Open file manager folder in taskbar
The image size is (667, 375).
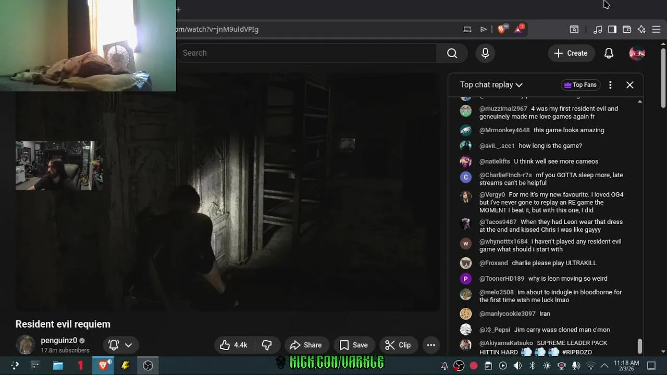58,366
